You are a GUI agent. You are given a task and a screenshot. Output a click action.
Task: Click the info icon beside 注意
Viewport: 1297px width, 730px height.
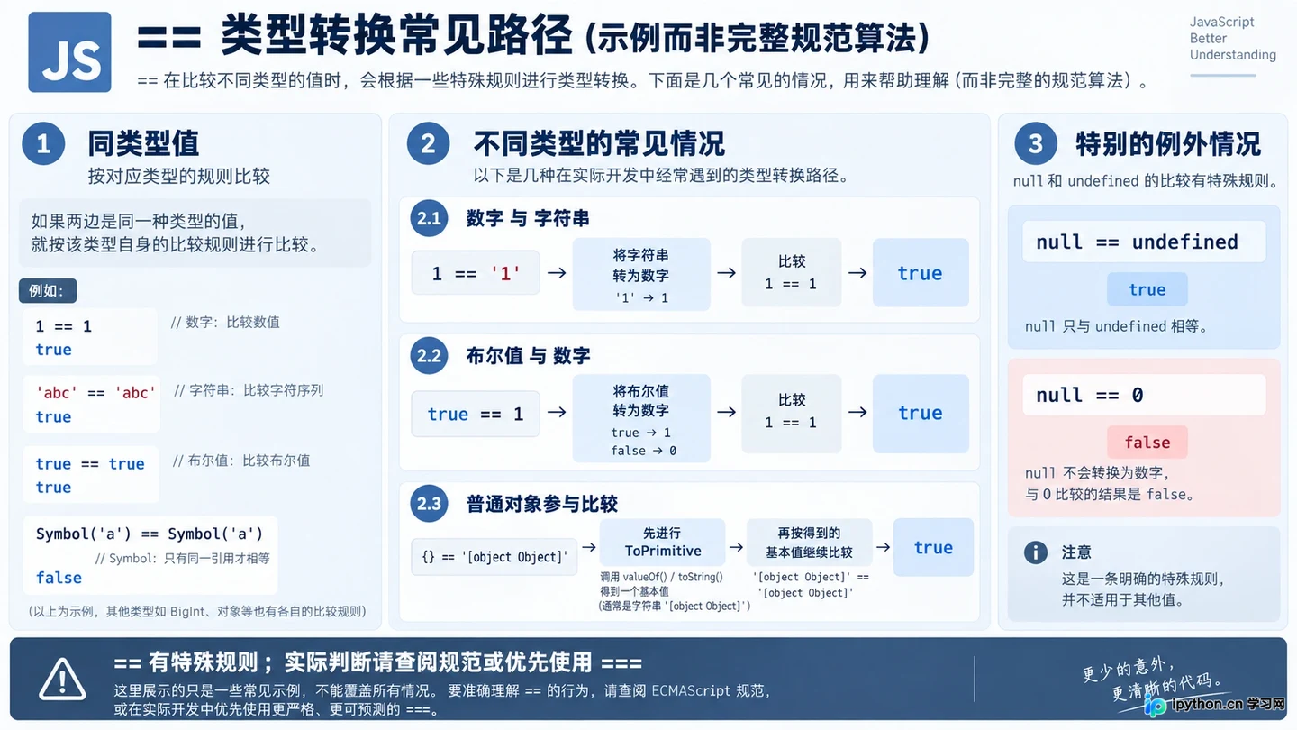[1037, 552]
